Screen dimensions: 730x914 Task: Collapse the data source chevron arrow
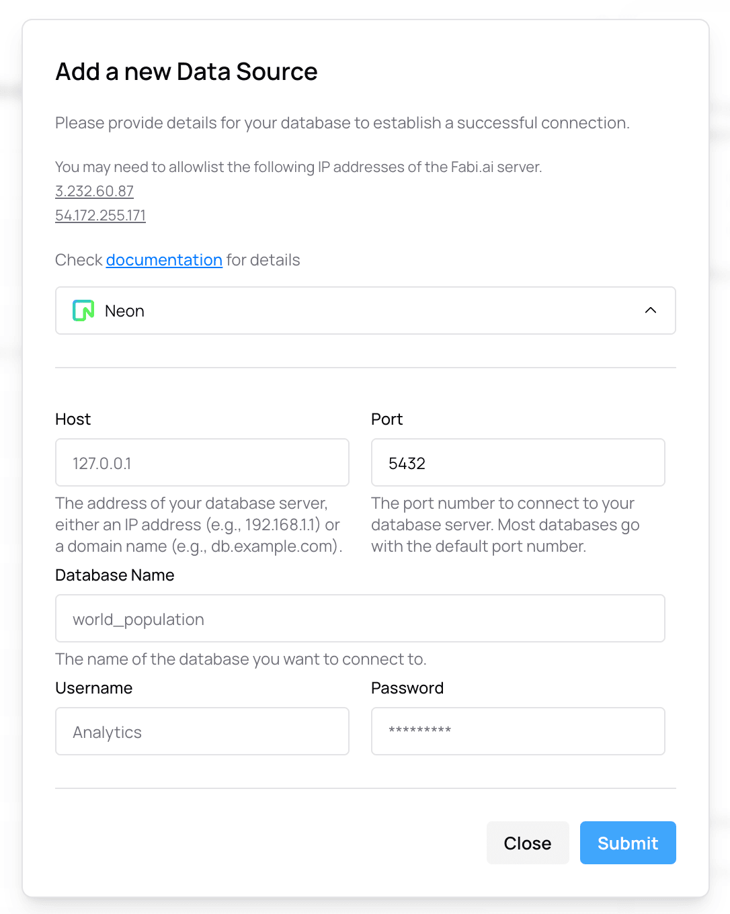650,310
